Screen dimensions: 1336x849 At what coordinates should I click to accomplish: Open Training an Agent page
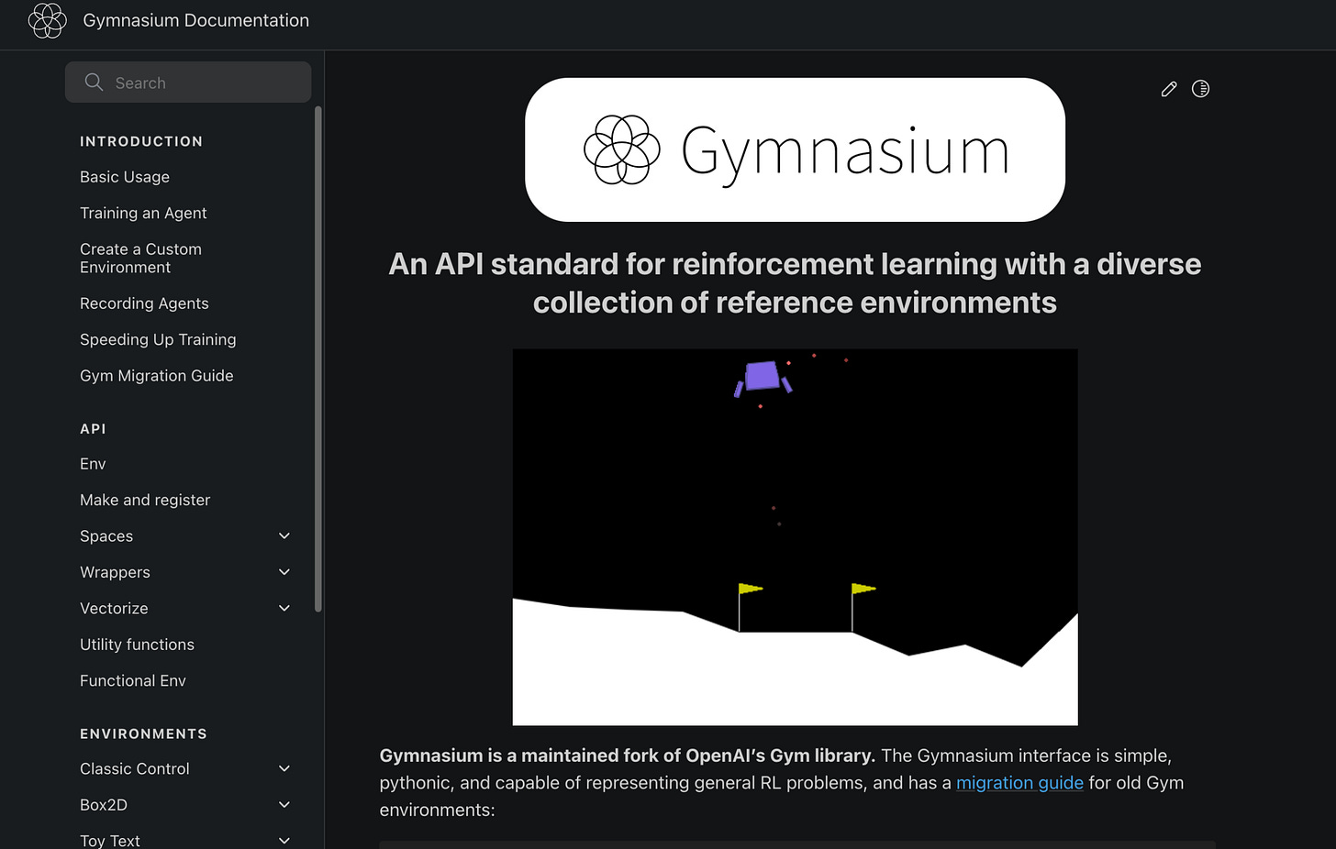click(143, 213)
